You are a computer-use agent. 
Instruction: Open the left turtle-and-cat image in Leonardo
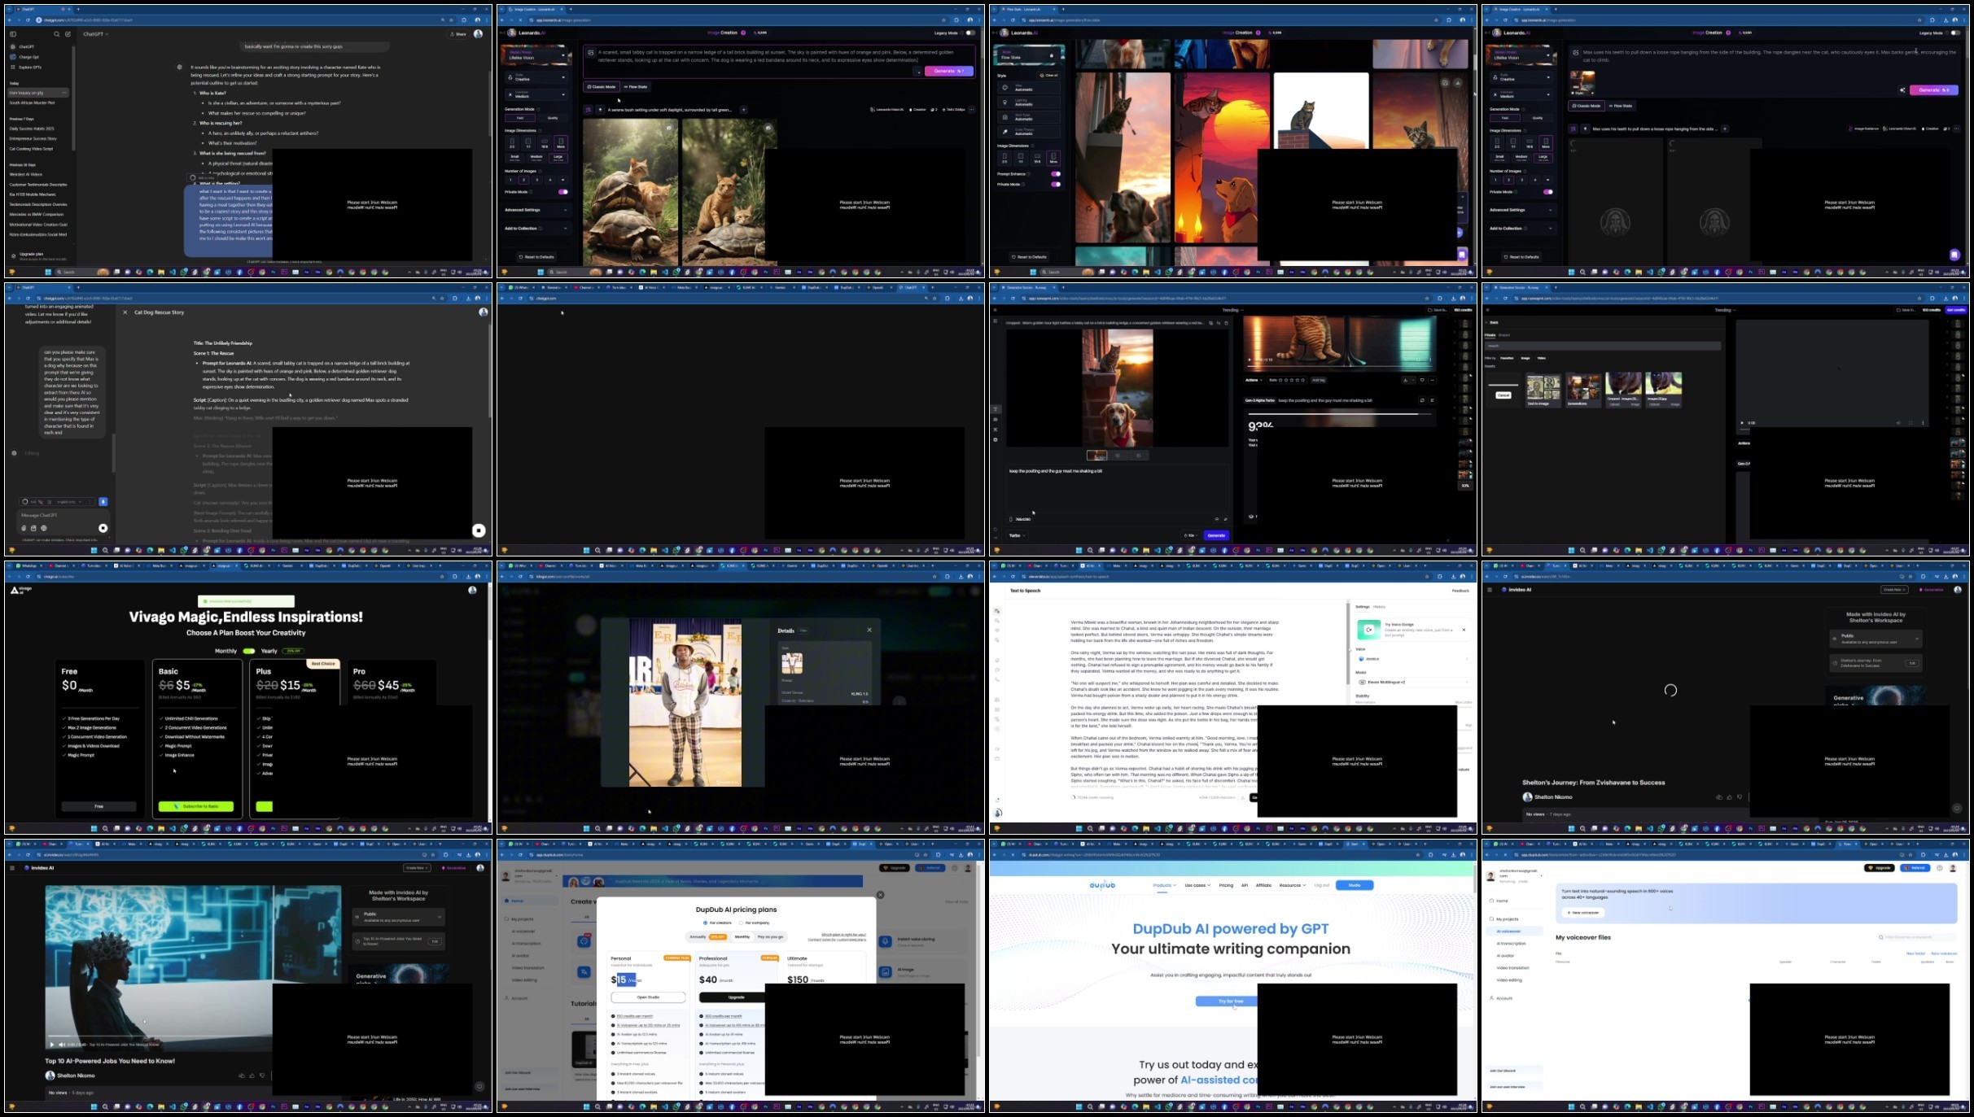click(630, 192)
